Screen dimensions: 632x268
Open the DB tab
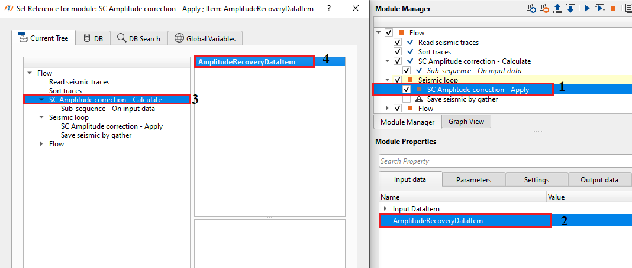tap(93, 38)
